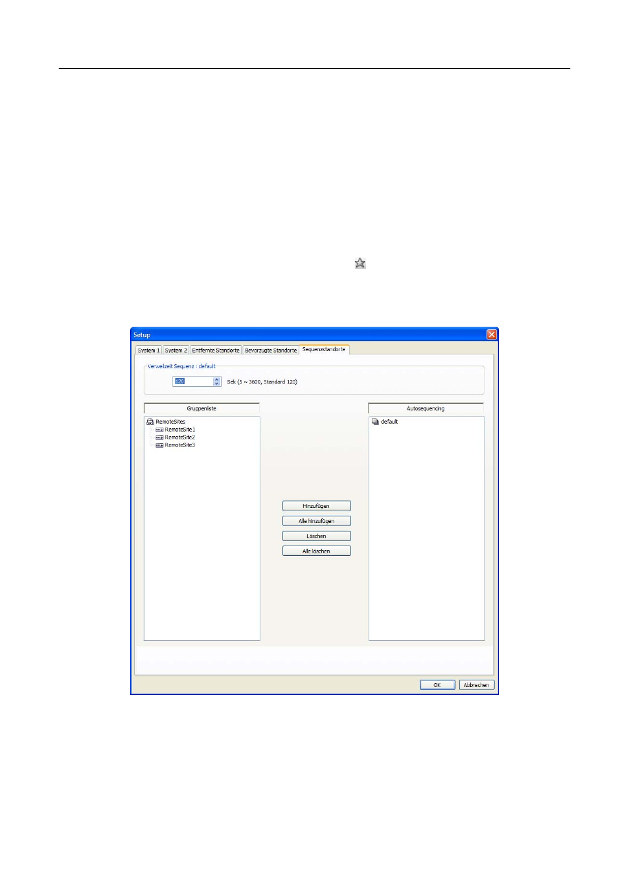Image resolution: width=629 pixels, height=888 pixels.
Task: Increase dwell time with up arrow
Action: [x=217, y=379]
